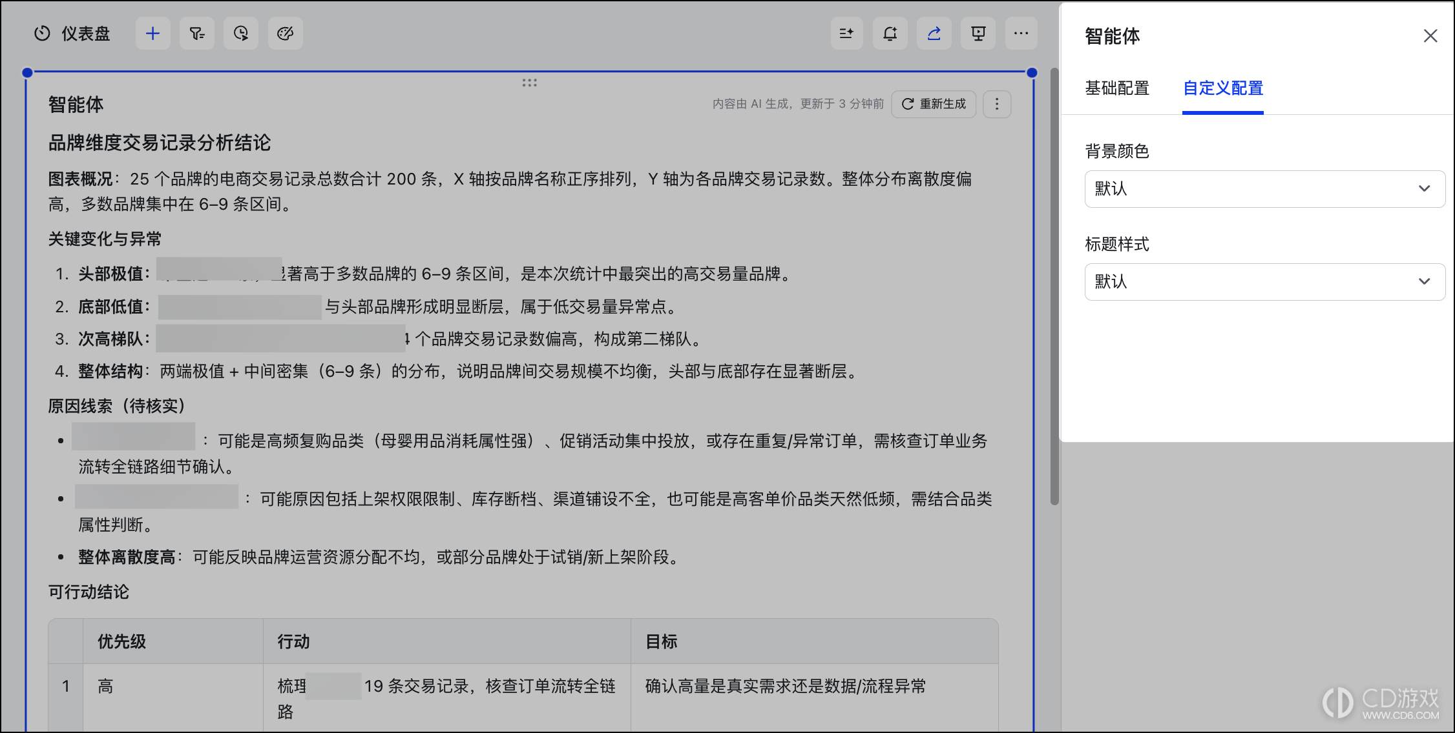Open presentation mode screen icon
This screenshot has width=1455, height=733.
(978, 34)
